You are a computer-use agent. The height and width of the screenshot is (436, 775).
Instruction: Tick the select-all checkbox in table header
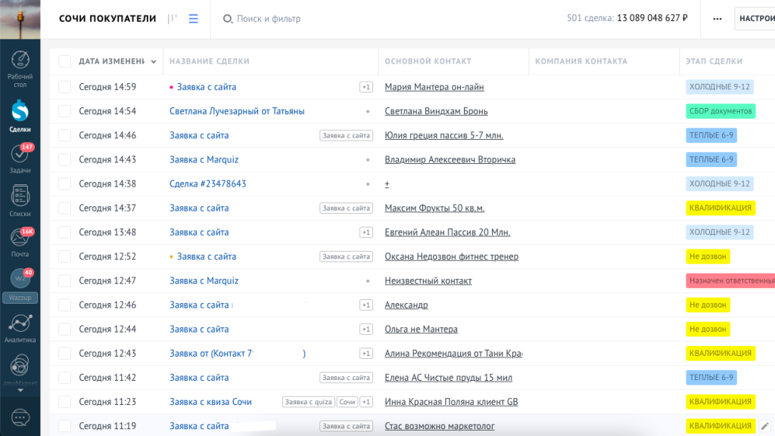pyautogui.click(x=64, y=61)
